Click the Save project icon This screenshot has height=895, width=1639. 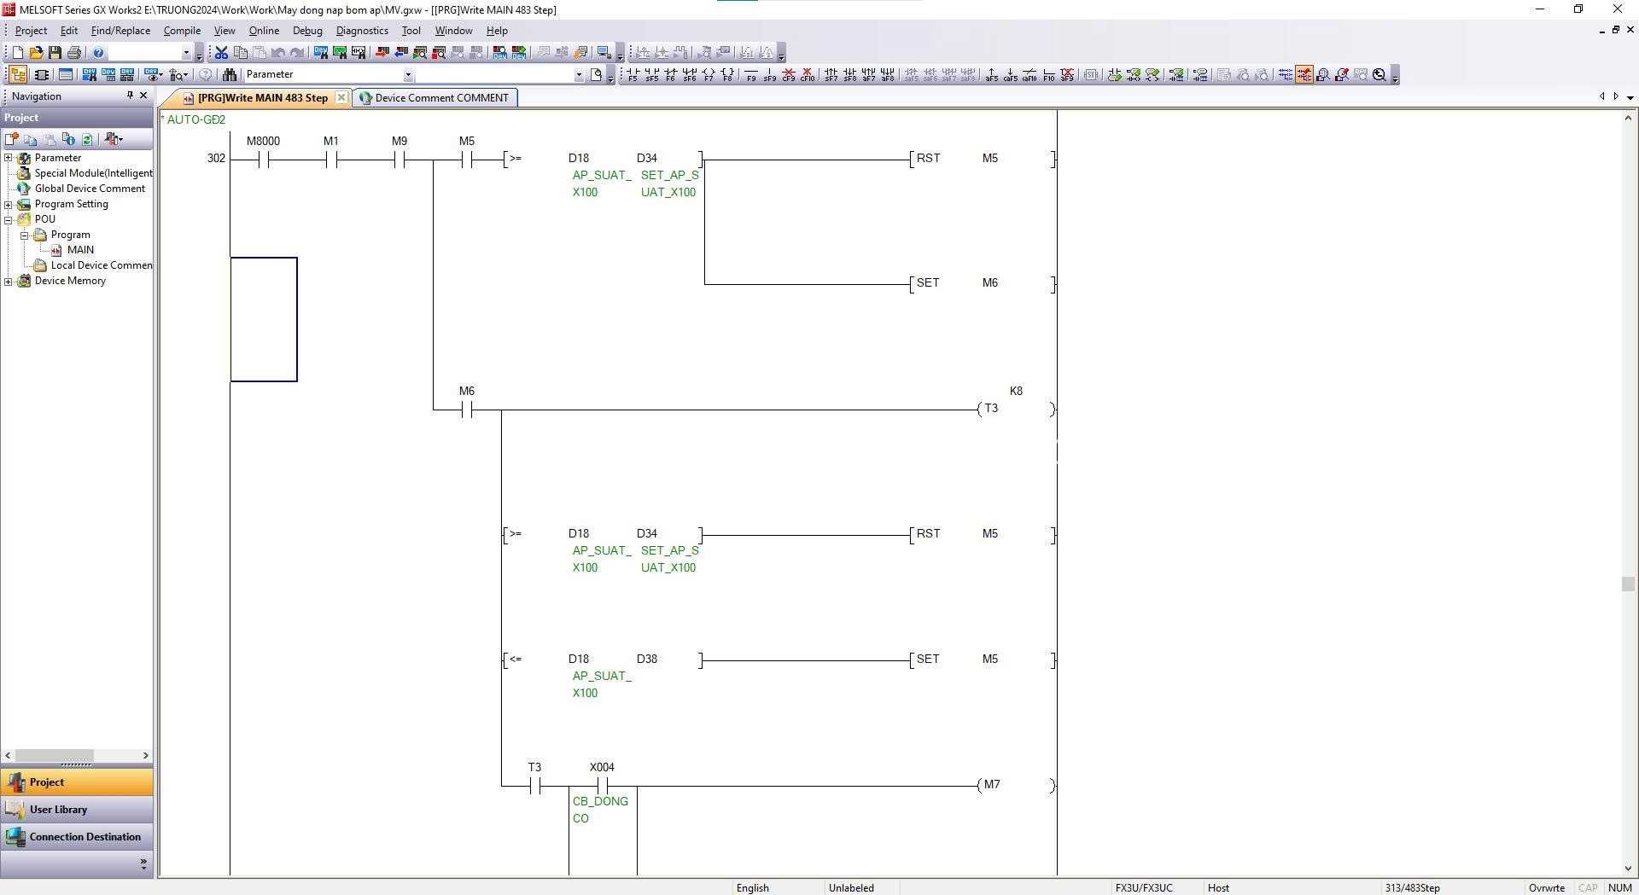click(55, 53)
